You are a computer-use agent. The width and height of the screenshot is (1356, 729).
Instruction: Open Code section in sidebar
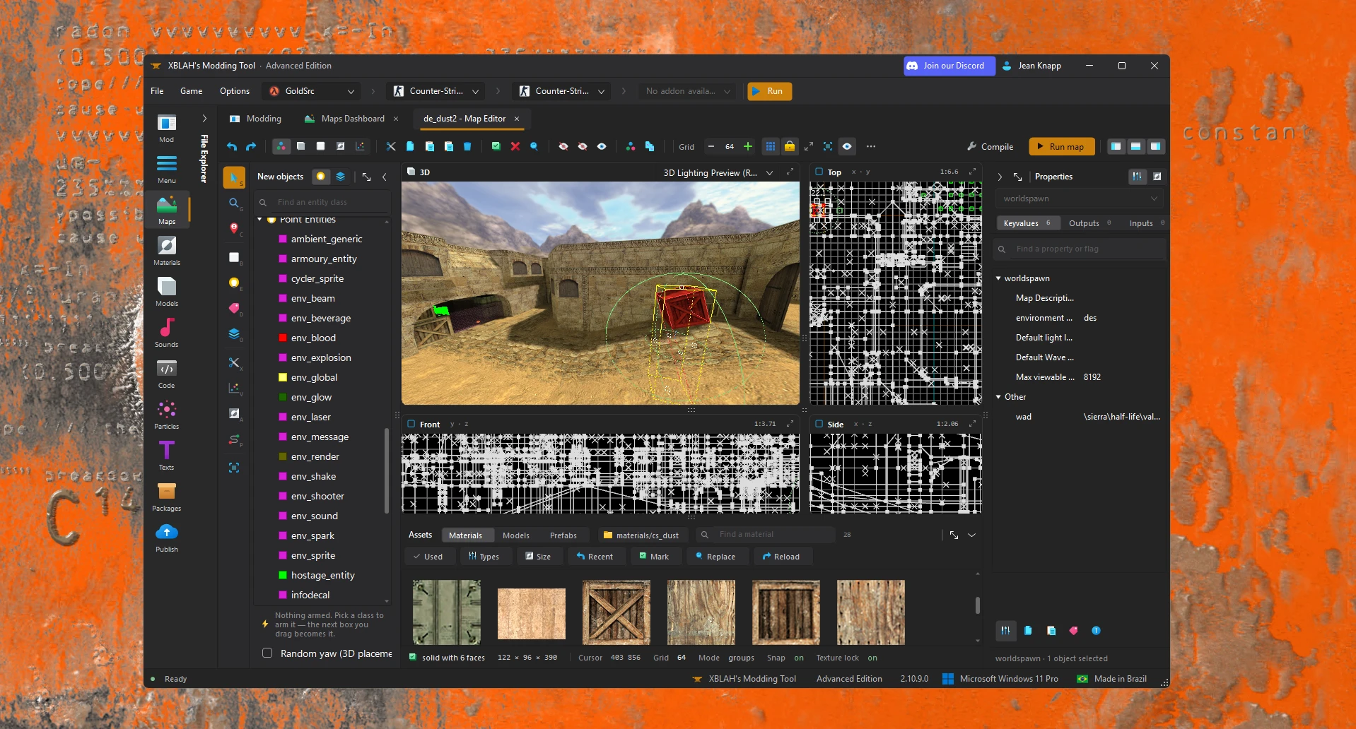pos(167,374)
